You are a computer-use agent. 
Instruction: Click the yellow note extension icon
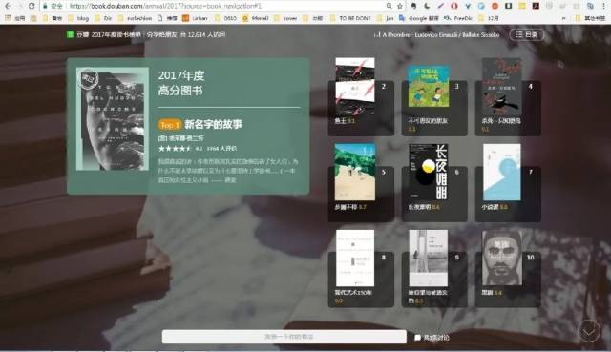[x=522, y=6]
